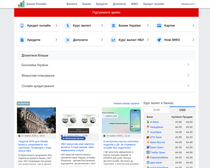Click the Депозити card chevron
Screen dimensions: 210x168
(x=102, y=40)
